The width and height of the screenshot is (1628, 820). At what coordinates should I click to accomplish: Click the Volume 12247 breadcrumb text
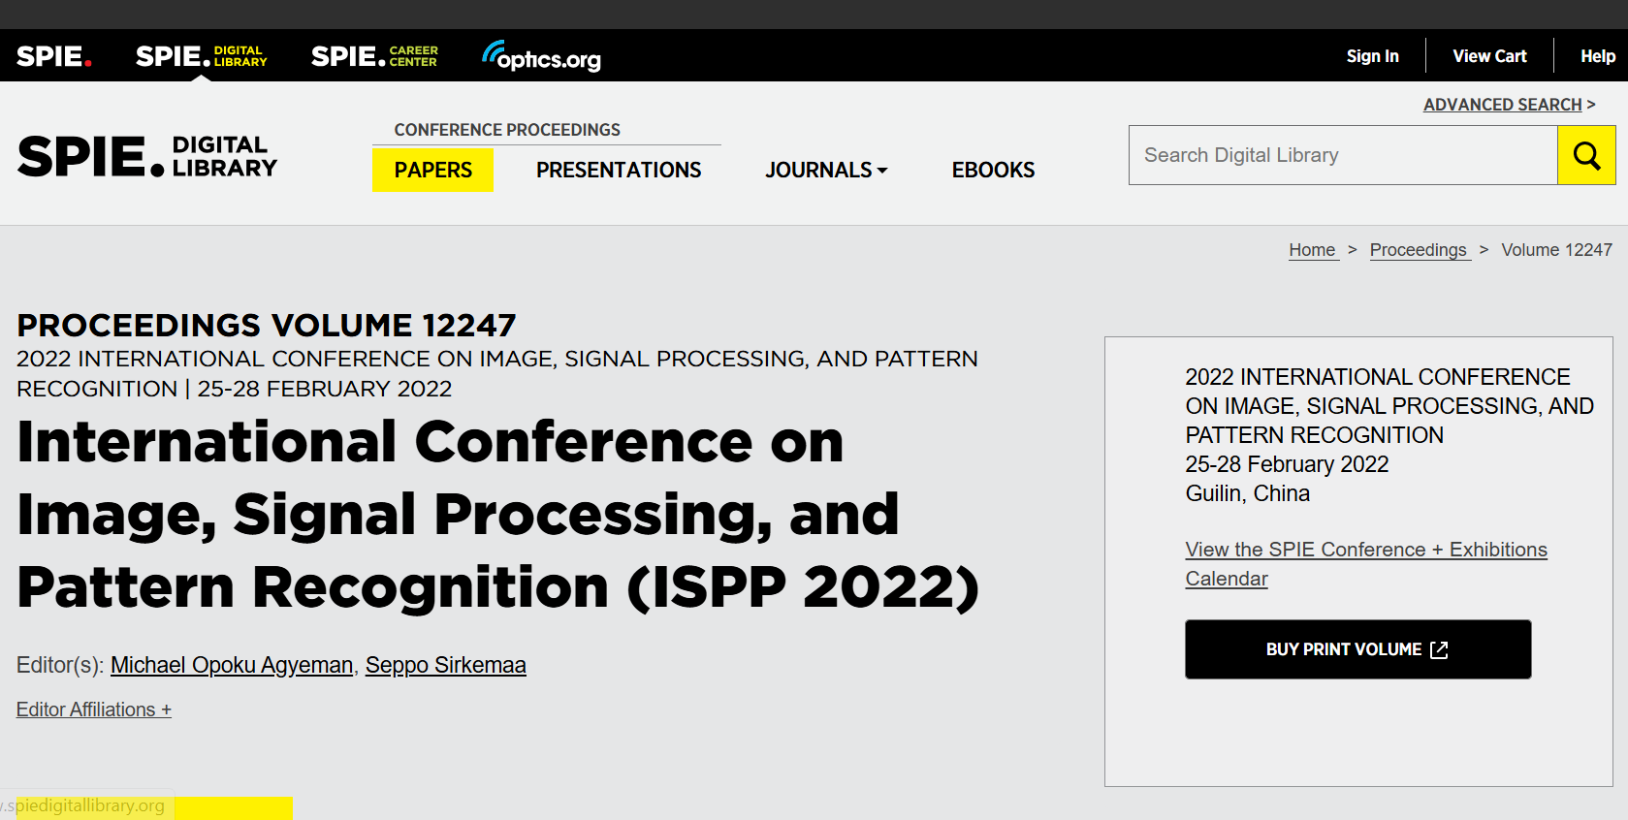click(1556, 250)
